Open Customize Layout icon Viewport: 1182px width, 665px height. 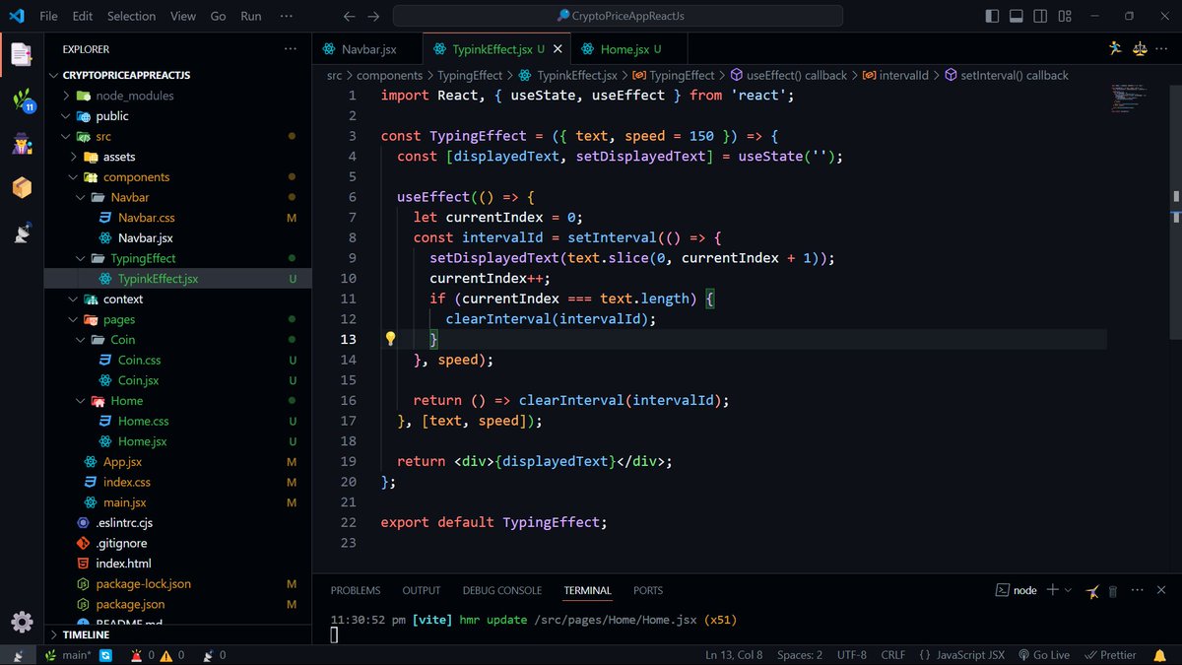coord(1064,16)
